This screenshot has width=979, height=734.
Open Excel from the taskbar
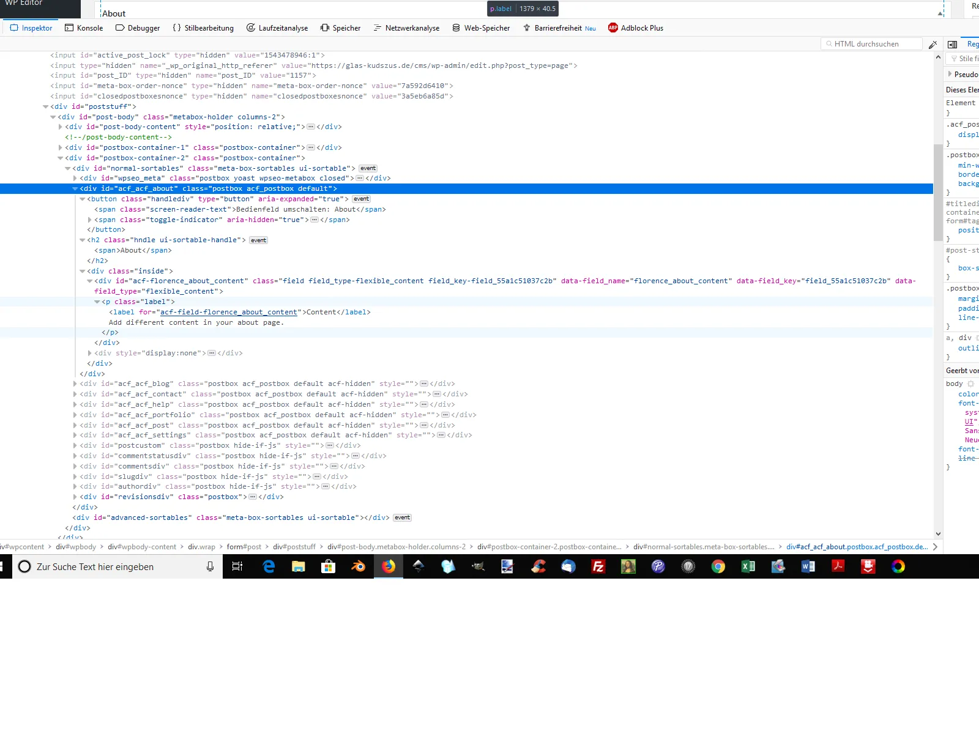point(748,566)
